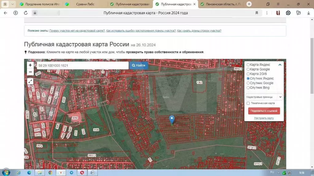Expand the map to fullscreen
The height and width of the screenshot is (176, 314).
click(x=30, y=81)
